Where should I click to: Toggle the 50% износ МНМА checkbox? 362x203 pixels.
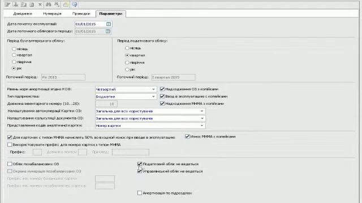(x=10, y=137)
